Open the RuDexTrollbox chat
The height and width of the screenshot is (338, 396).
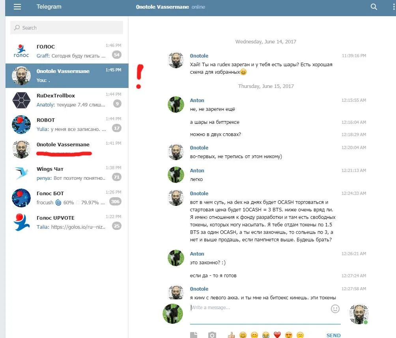click(67, 100)
